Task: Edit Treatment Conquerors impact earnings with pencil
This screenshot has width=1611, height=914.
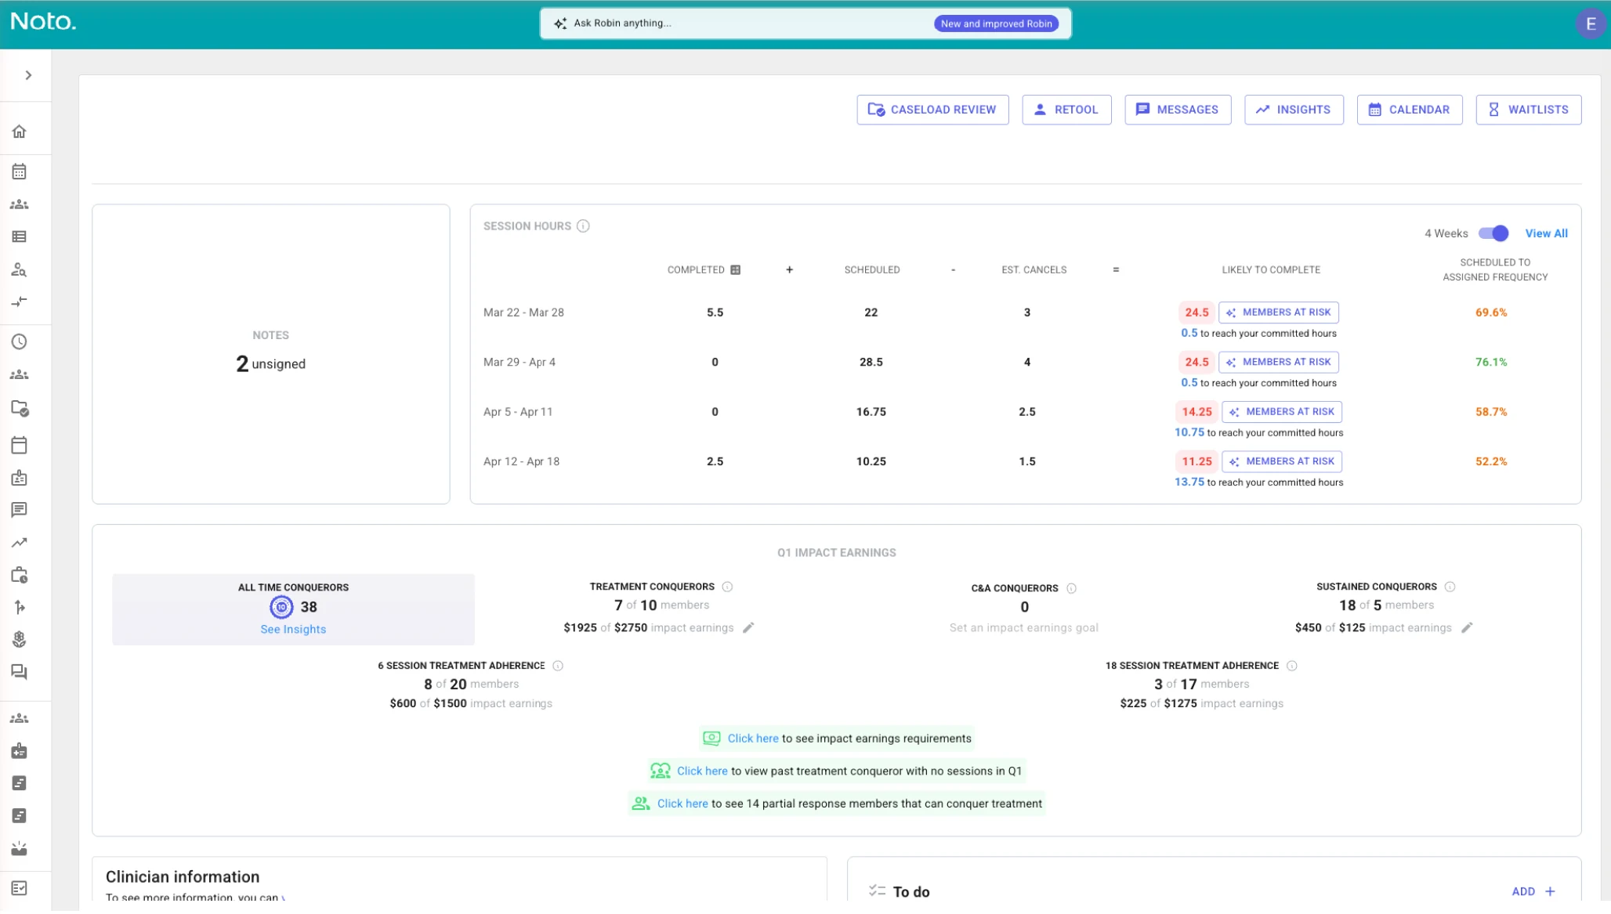Action: coord(748,628)
